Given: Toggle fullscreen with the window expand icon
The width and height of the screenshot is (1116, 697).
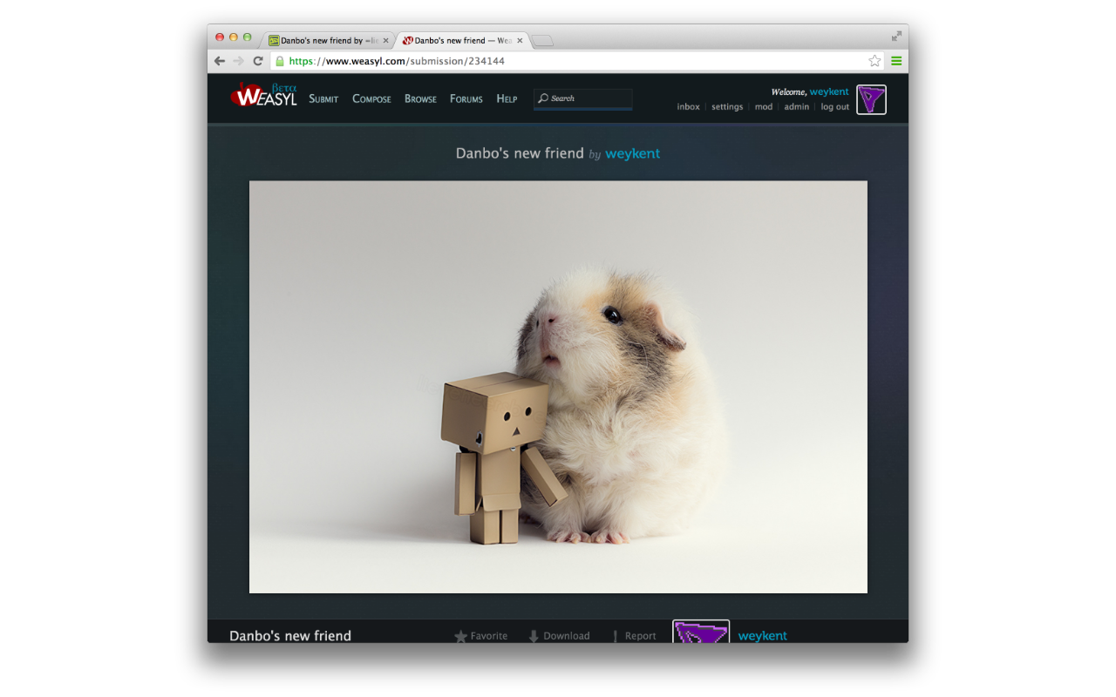Looking at the screenshot, I should click(x=896, y=37).
